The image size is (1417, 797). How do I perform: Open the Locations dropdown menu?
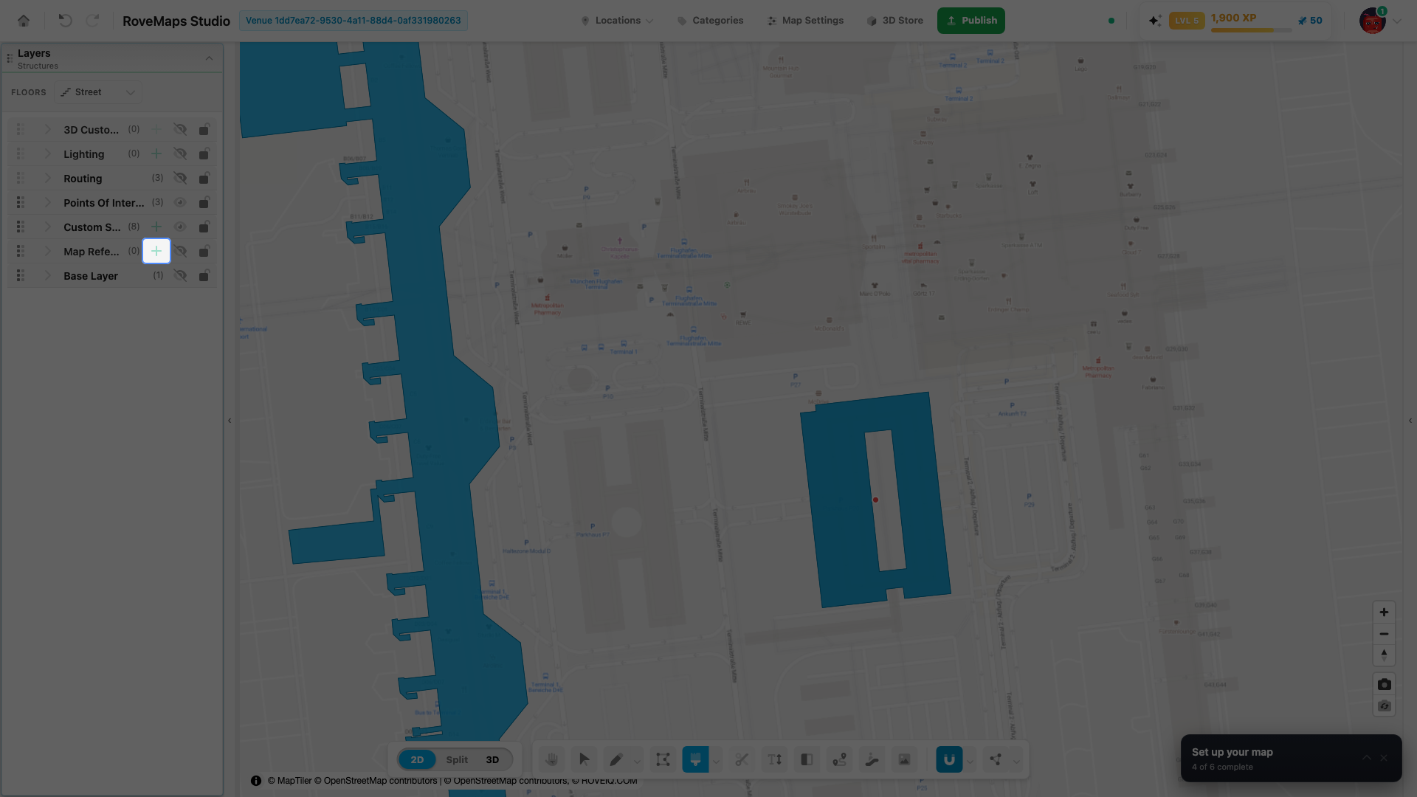(617, 21)
